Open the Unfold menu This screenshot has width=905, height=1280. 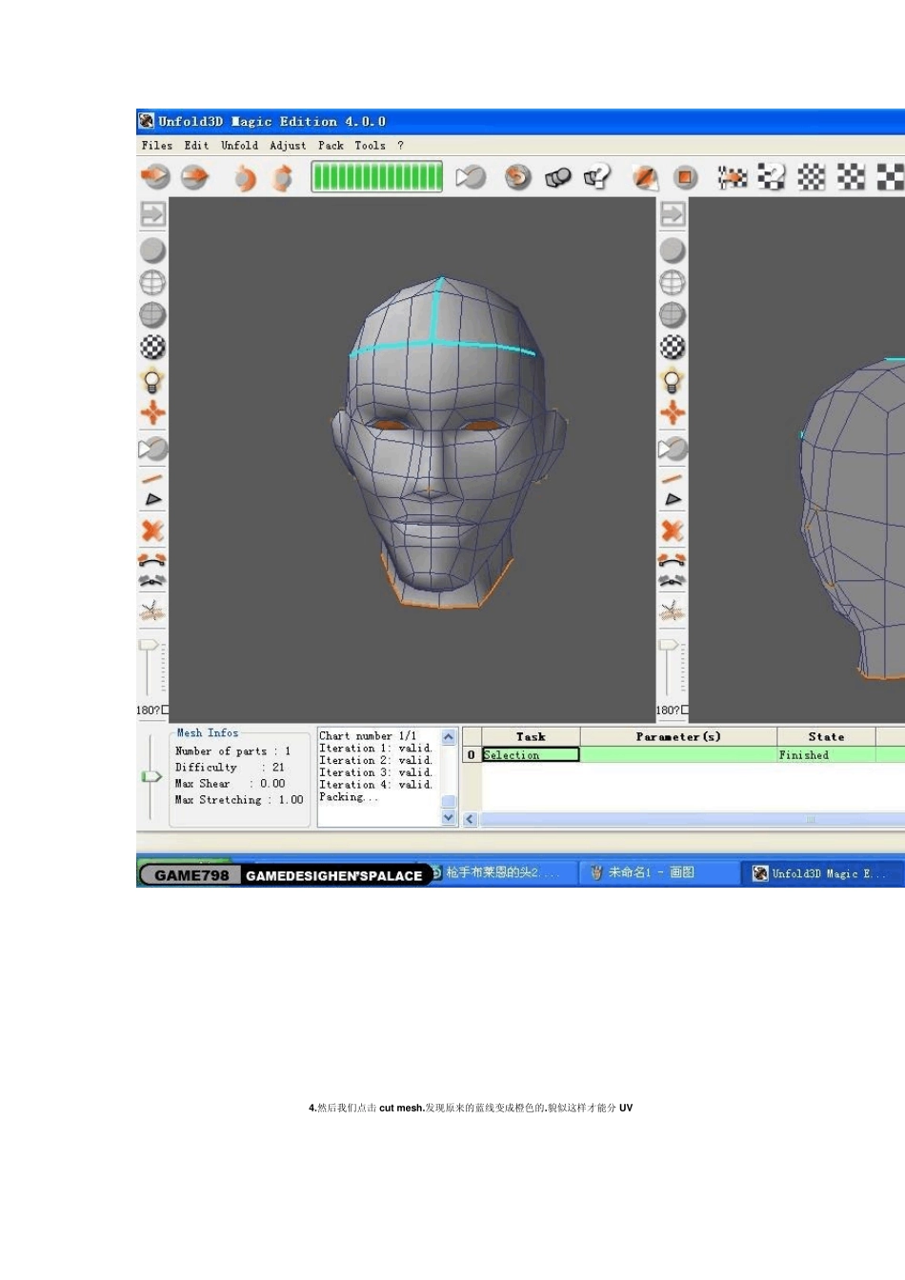coord(239,146)
